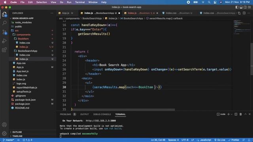Open the Search view in activity bar
The height and width of the screenshot is (142, 253).
pyautogui.click(x=4, y=23)
